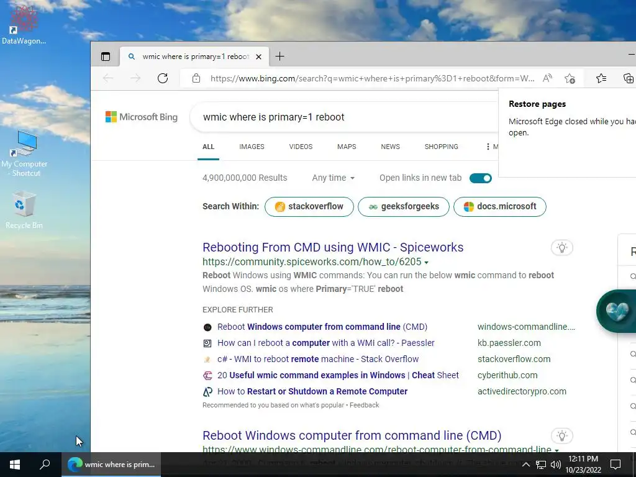Open Rebooting From CMD using WMIC result

[333, 247]
